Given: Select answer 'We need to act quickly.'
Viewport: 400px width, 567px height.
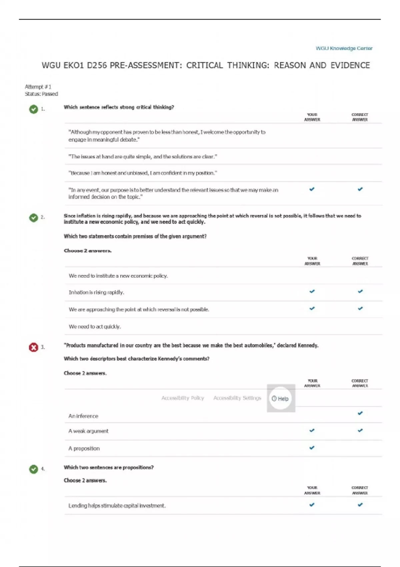Looking at the screenshot, I should click(95, 327).
